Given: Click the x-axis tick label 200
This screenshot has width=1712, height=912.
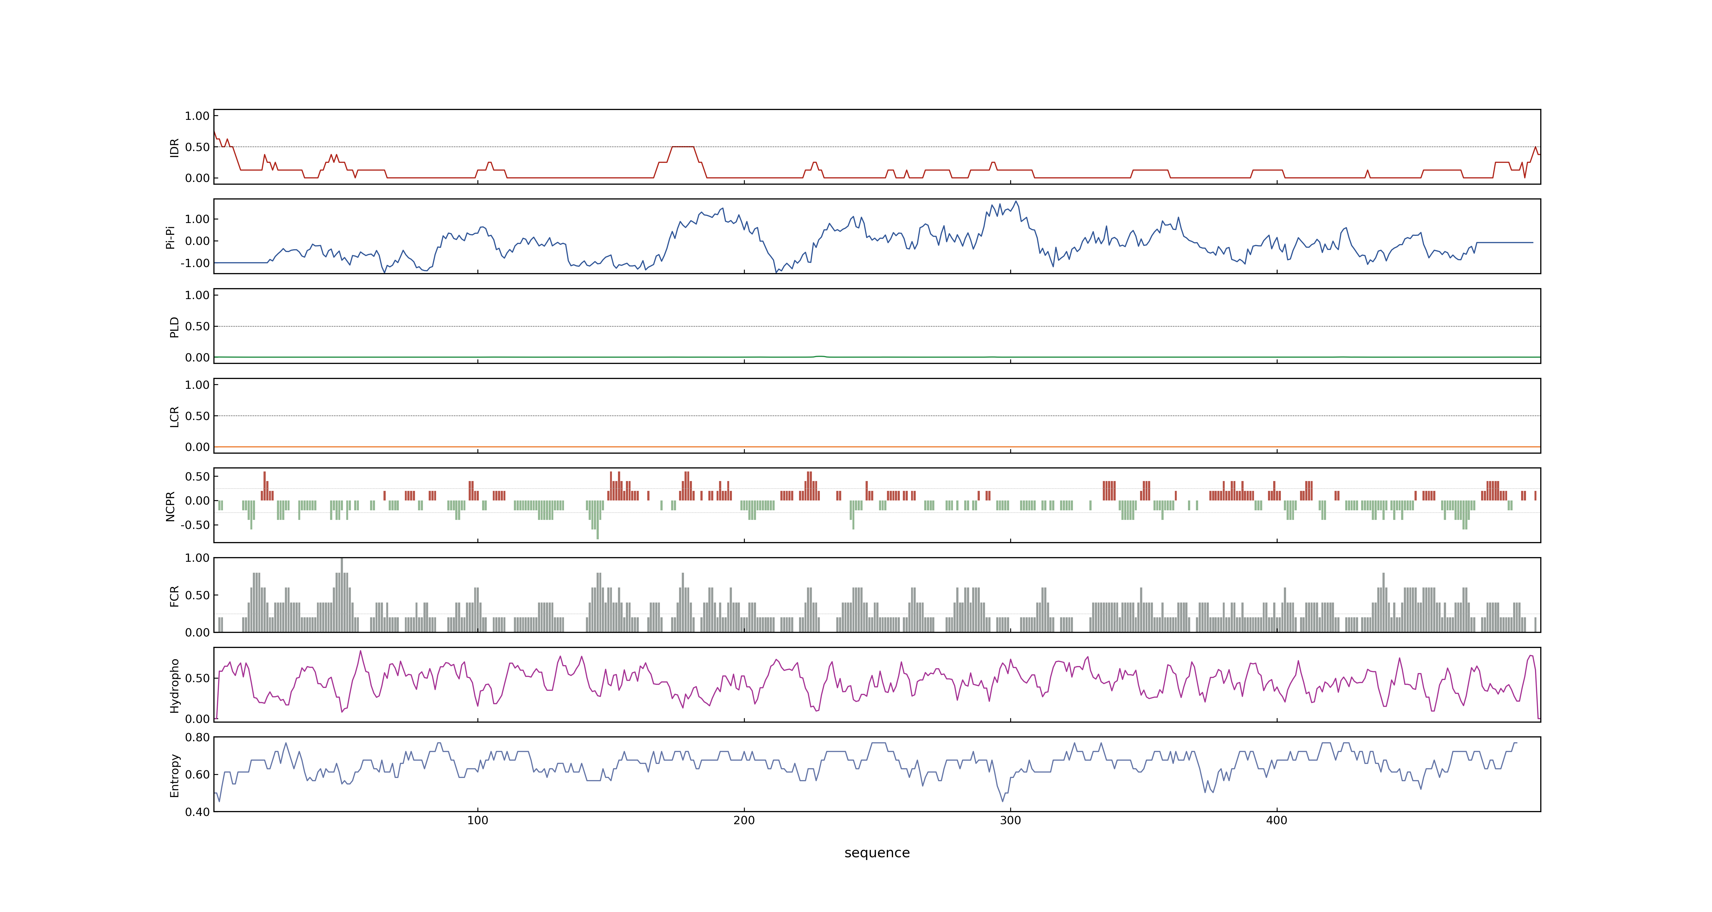Looking at the screenshot, I should tap(744, 820).
